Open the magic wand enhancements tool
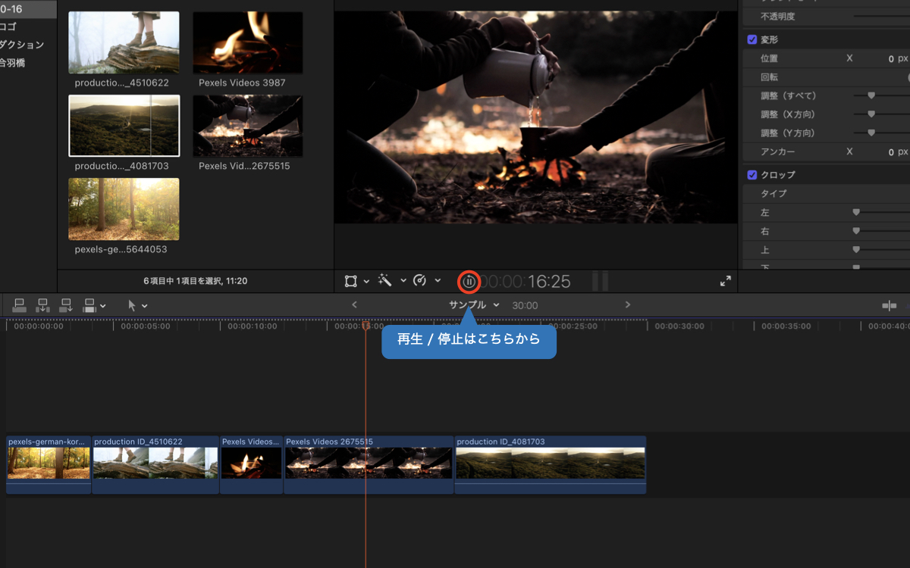The image size is (910, 568). [385, 281]
